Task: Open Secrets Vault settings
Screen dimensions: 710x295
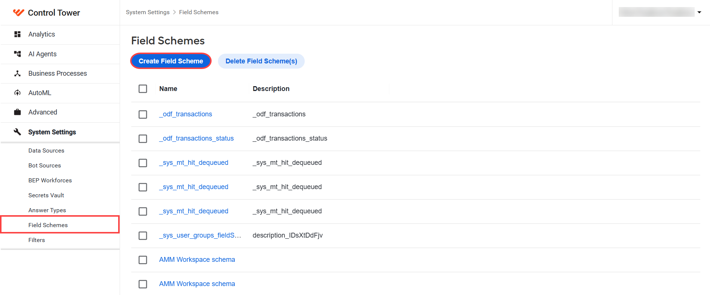Action: (x=46, y=195)
